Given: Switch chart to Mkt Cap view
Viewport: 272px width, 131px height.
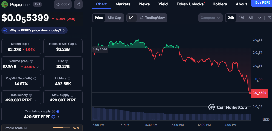Looking at the screenshot, I should click(114, 18).
